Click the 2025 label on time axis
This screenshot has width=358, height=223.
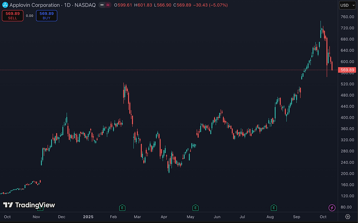(x=88, y=217)
